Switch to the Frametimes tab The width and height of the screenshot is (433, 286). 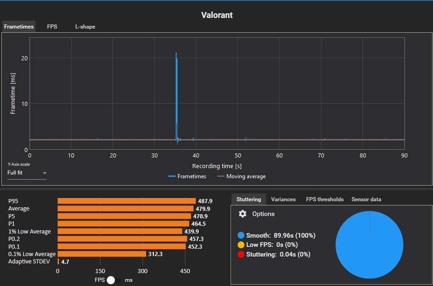(x=19, y=27)
